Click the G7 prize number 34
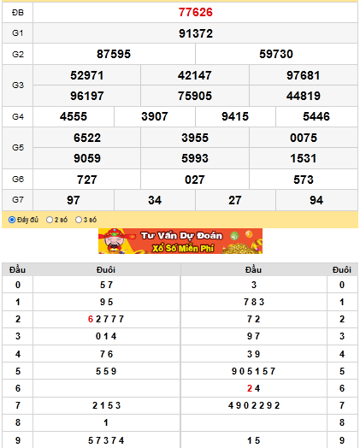This screenshot has width=360, height=448. point(155,200)
